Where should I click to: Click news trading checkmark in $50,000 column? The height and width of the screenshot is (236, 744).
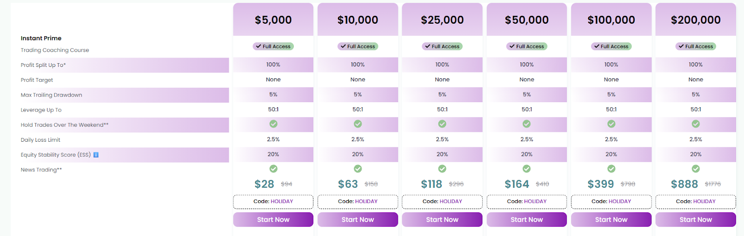pos(526,169)
